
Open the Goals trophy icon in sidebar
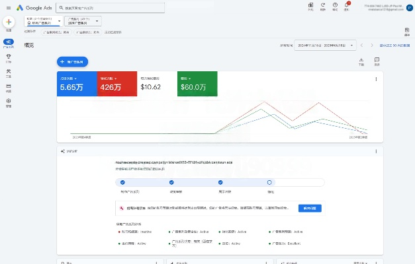point(9,57)
